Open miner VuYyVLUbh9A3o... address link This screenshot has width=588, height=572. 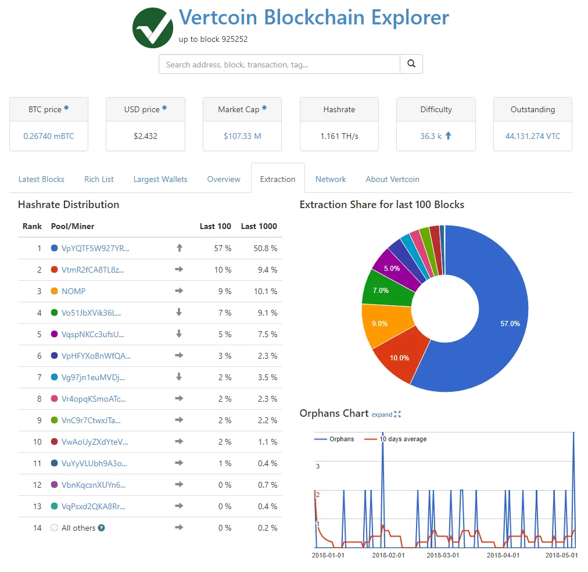[x=94, y=464]
